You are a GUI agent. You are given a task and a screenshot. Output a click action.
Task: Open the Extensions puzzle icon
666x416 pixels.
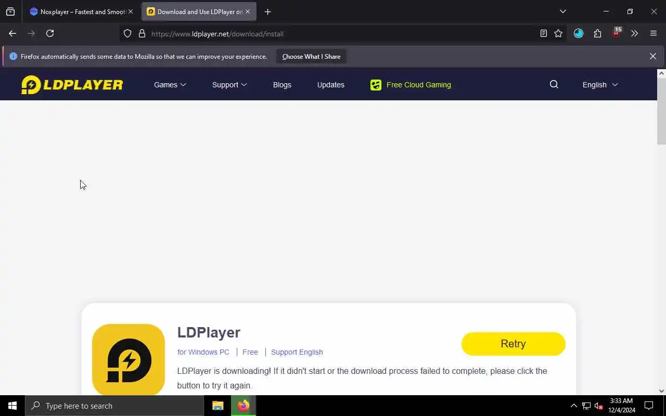(597, 33)
